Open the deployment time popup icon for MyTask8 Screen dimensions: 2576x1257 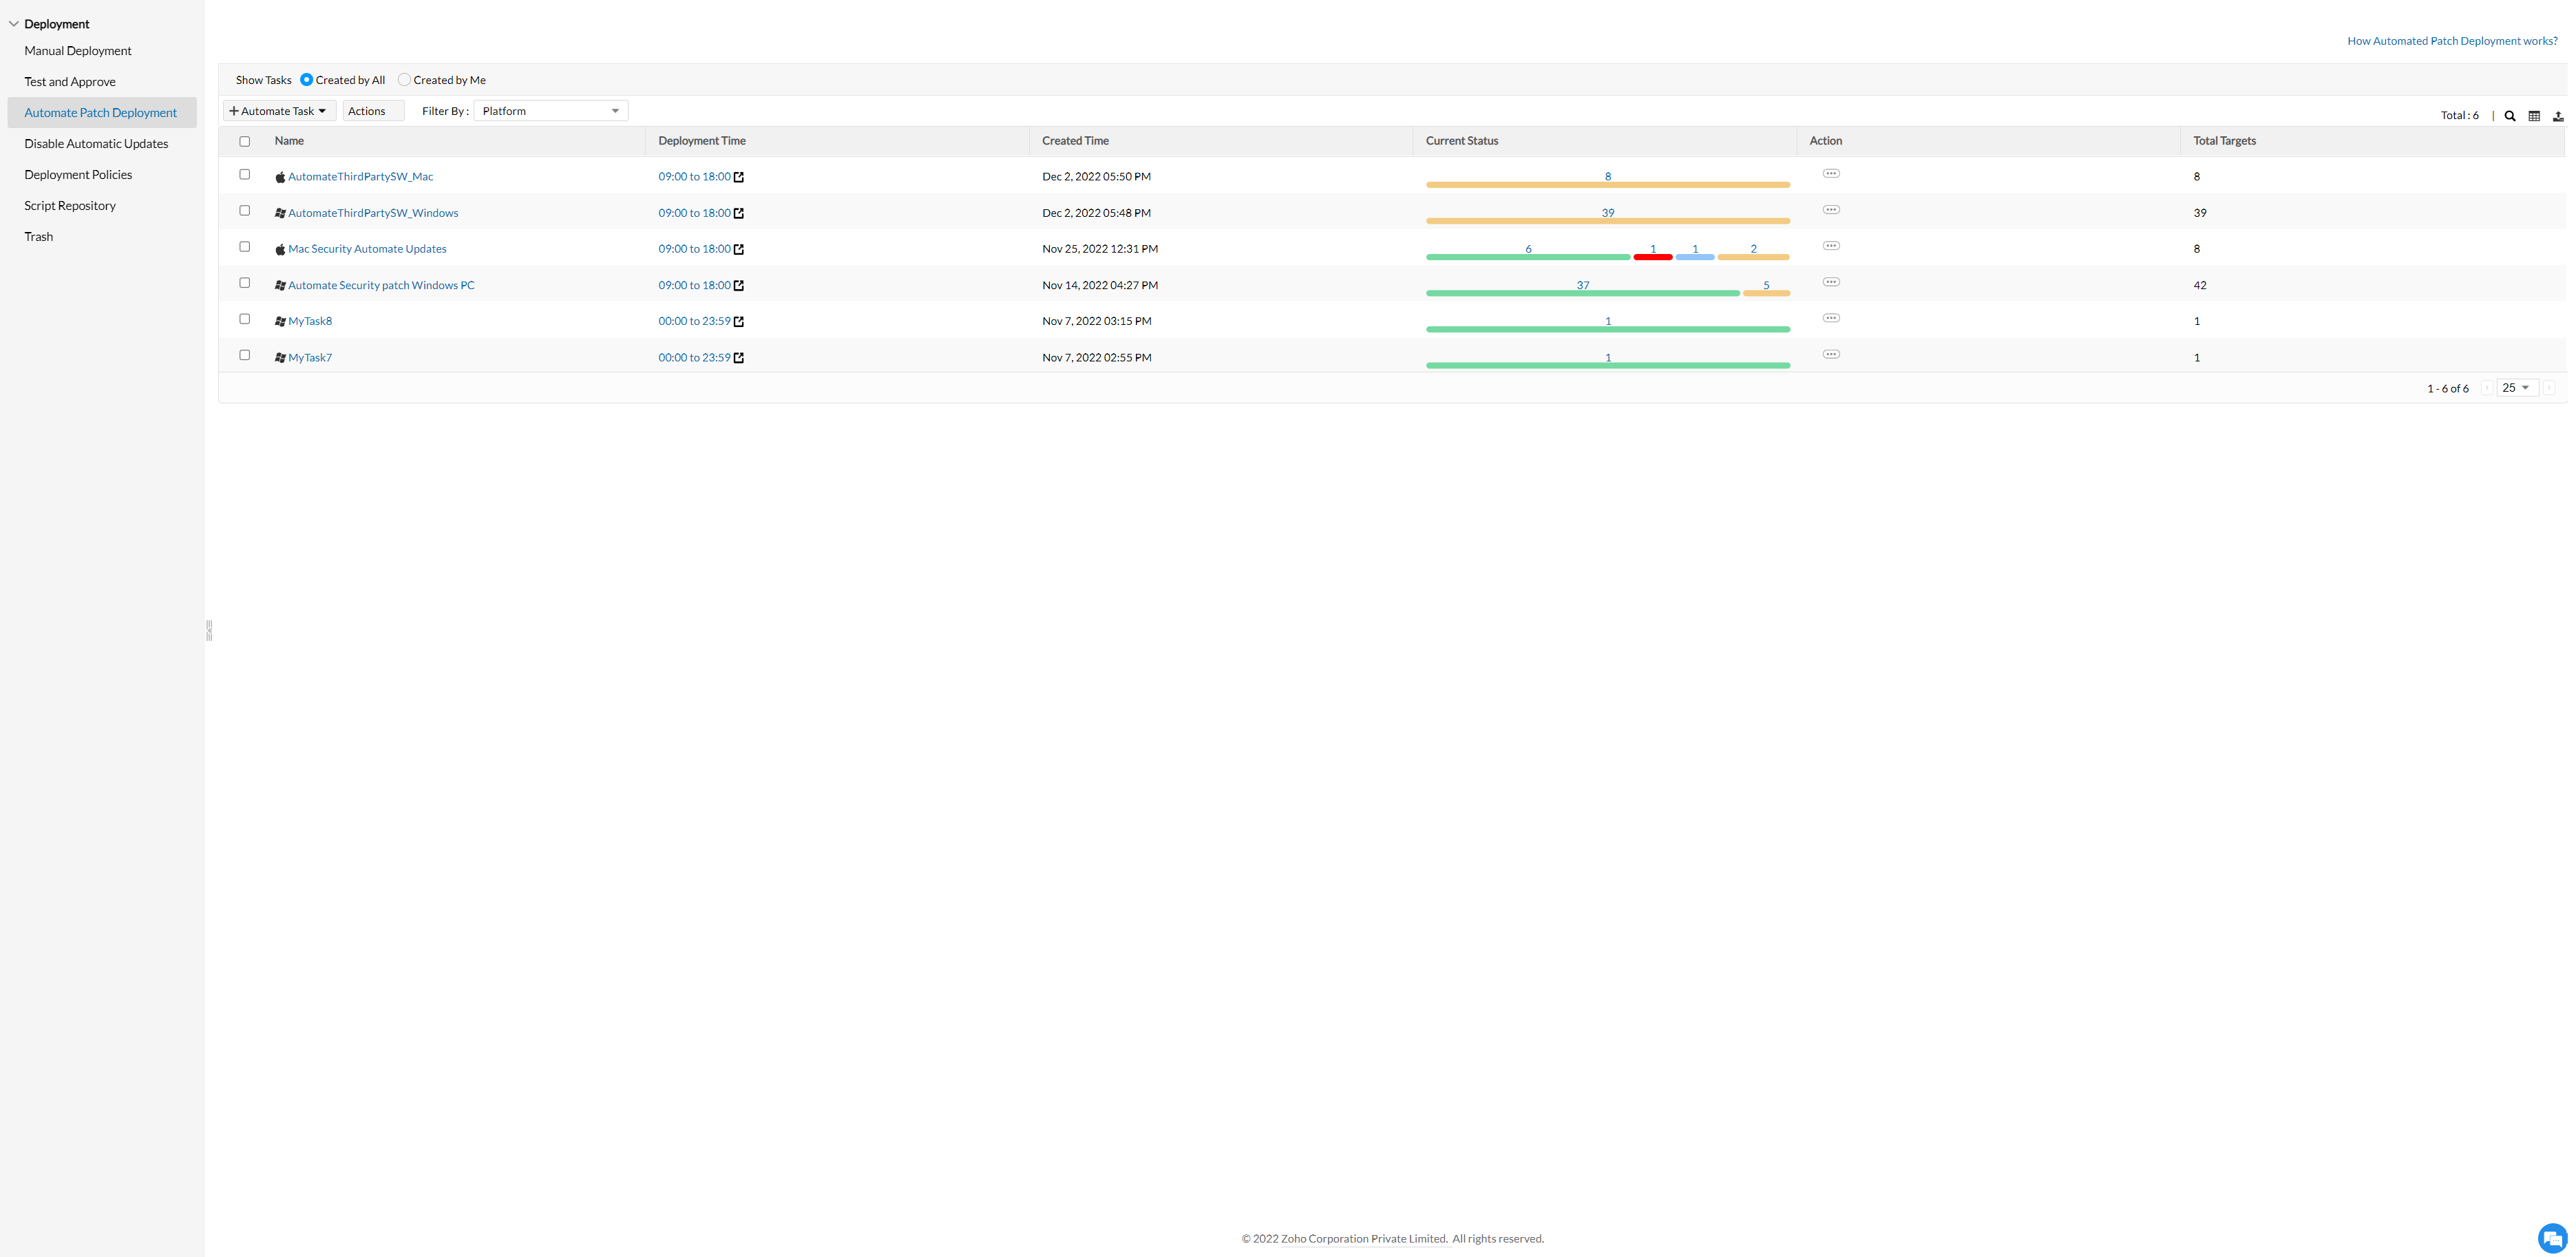pos(739,322)
